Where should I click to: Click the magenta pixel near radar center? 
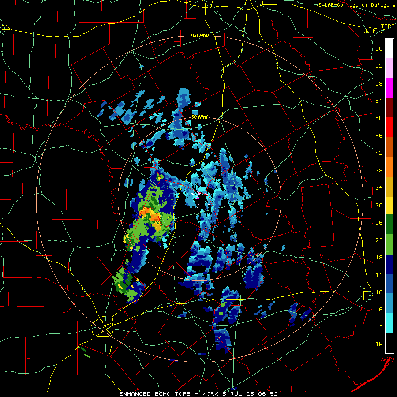(198, 197)
